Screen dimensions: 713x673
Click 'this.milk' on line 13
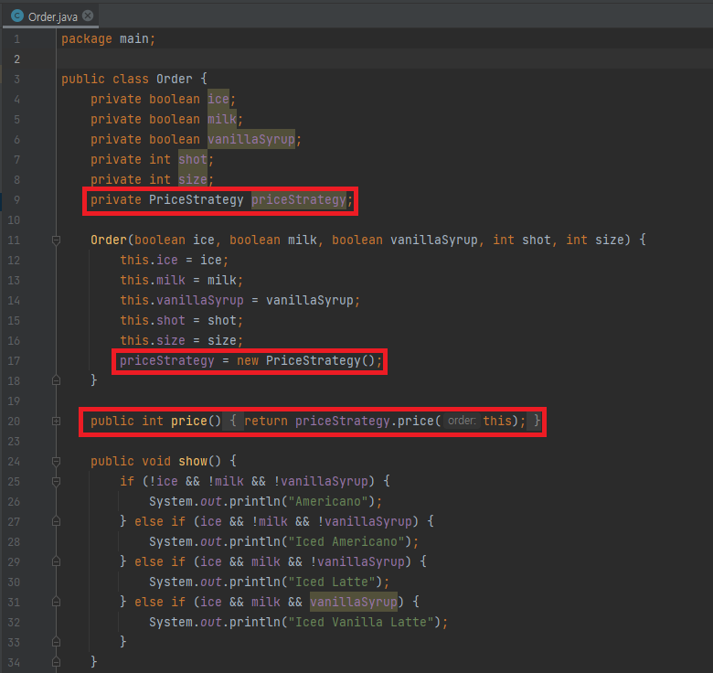(153, 280)
